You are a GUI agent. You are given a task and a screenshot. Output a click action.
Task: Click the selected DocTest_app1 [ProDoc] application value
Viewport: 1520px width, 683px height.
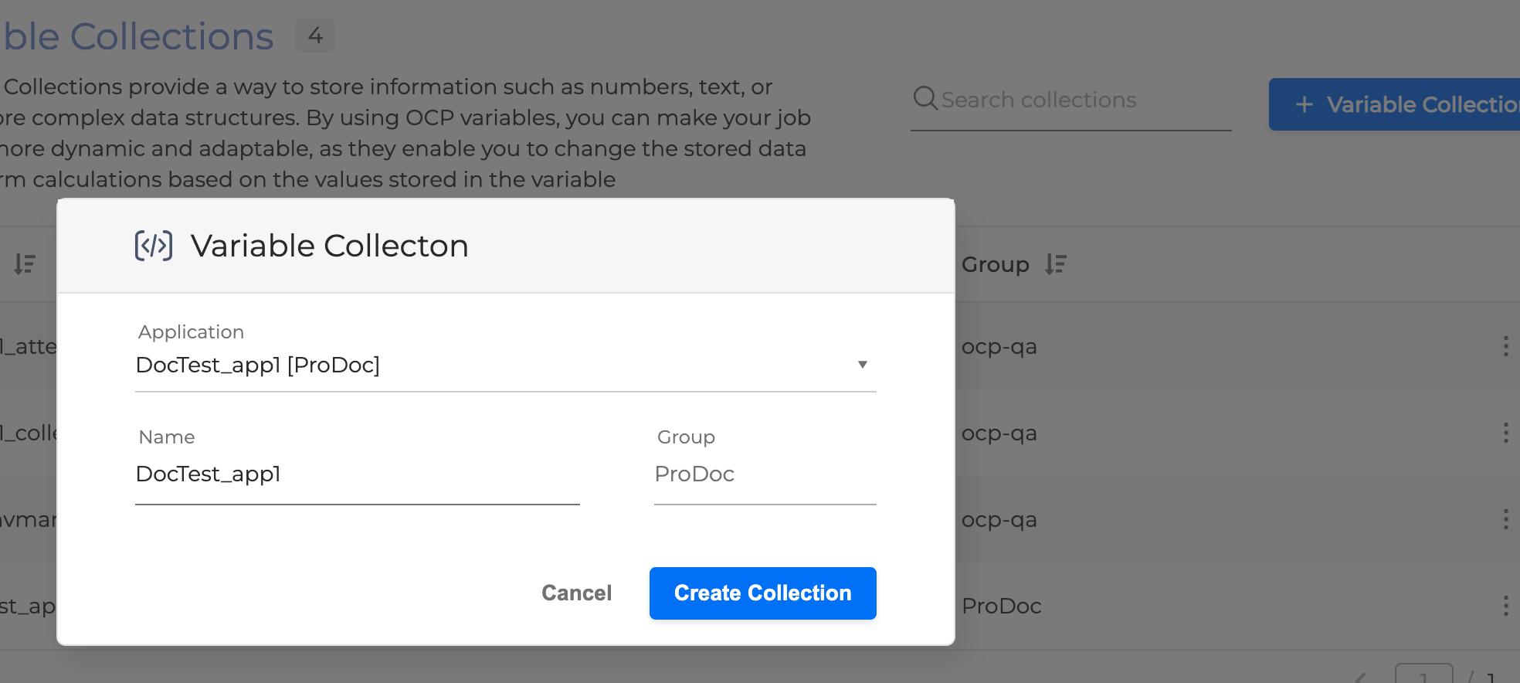[258, 365]
